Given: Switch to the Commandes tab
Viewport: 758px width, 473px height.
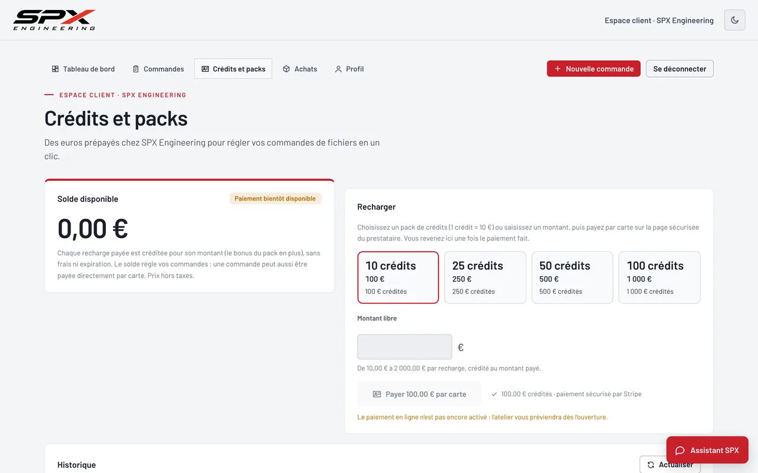Looking at the screenshot, I should (158, 69).
